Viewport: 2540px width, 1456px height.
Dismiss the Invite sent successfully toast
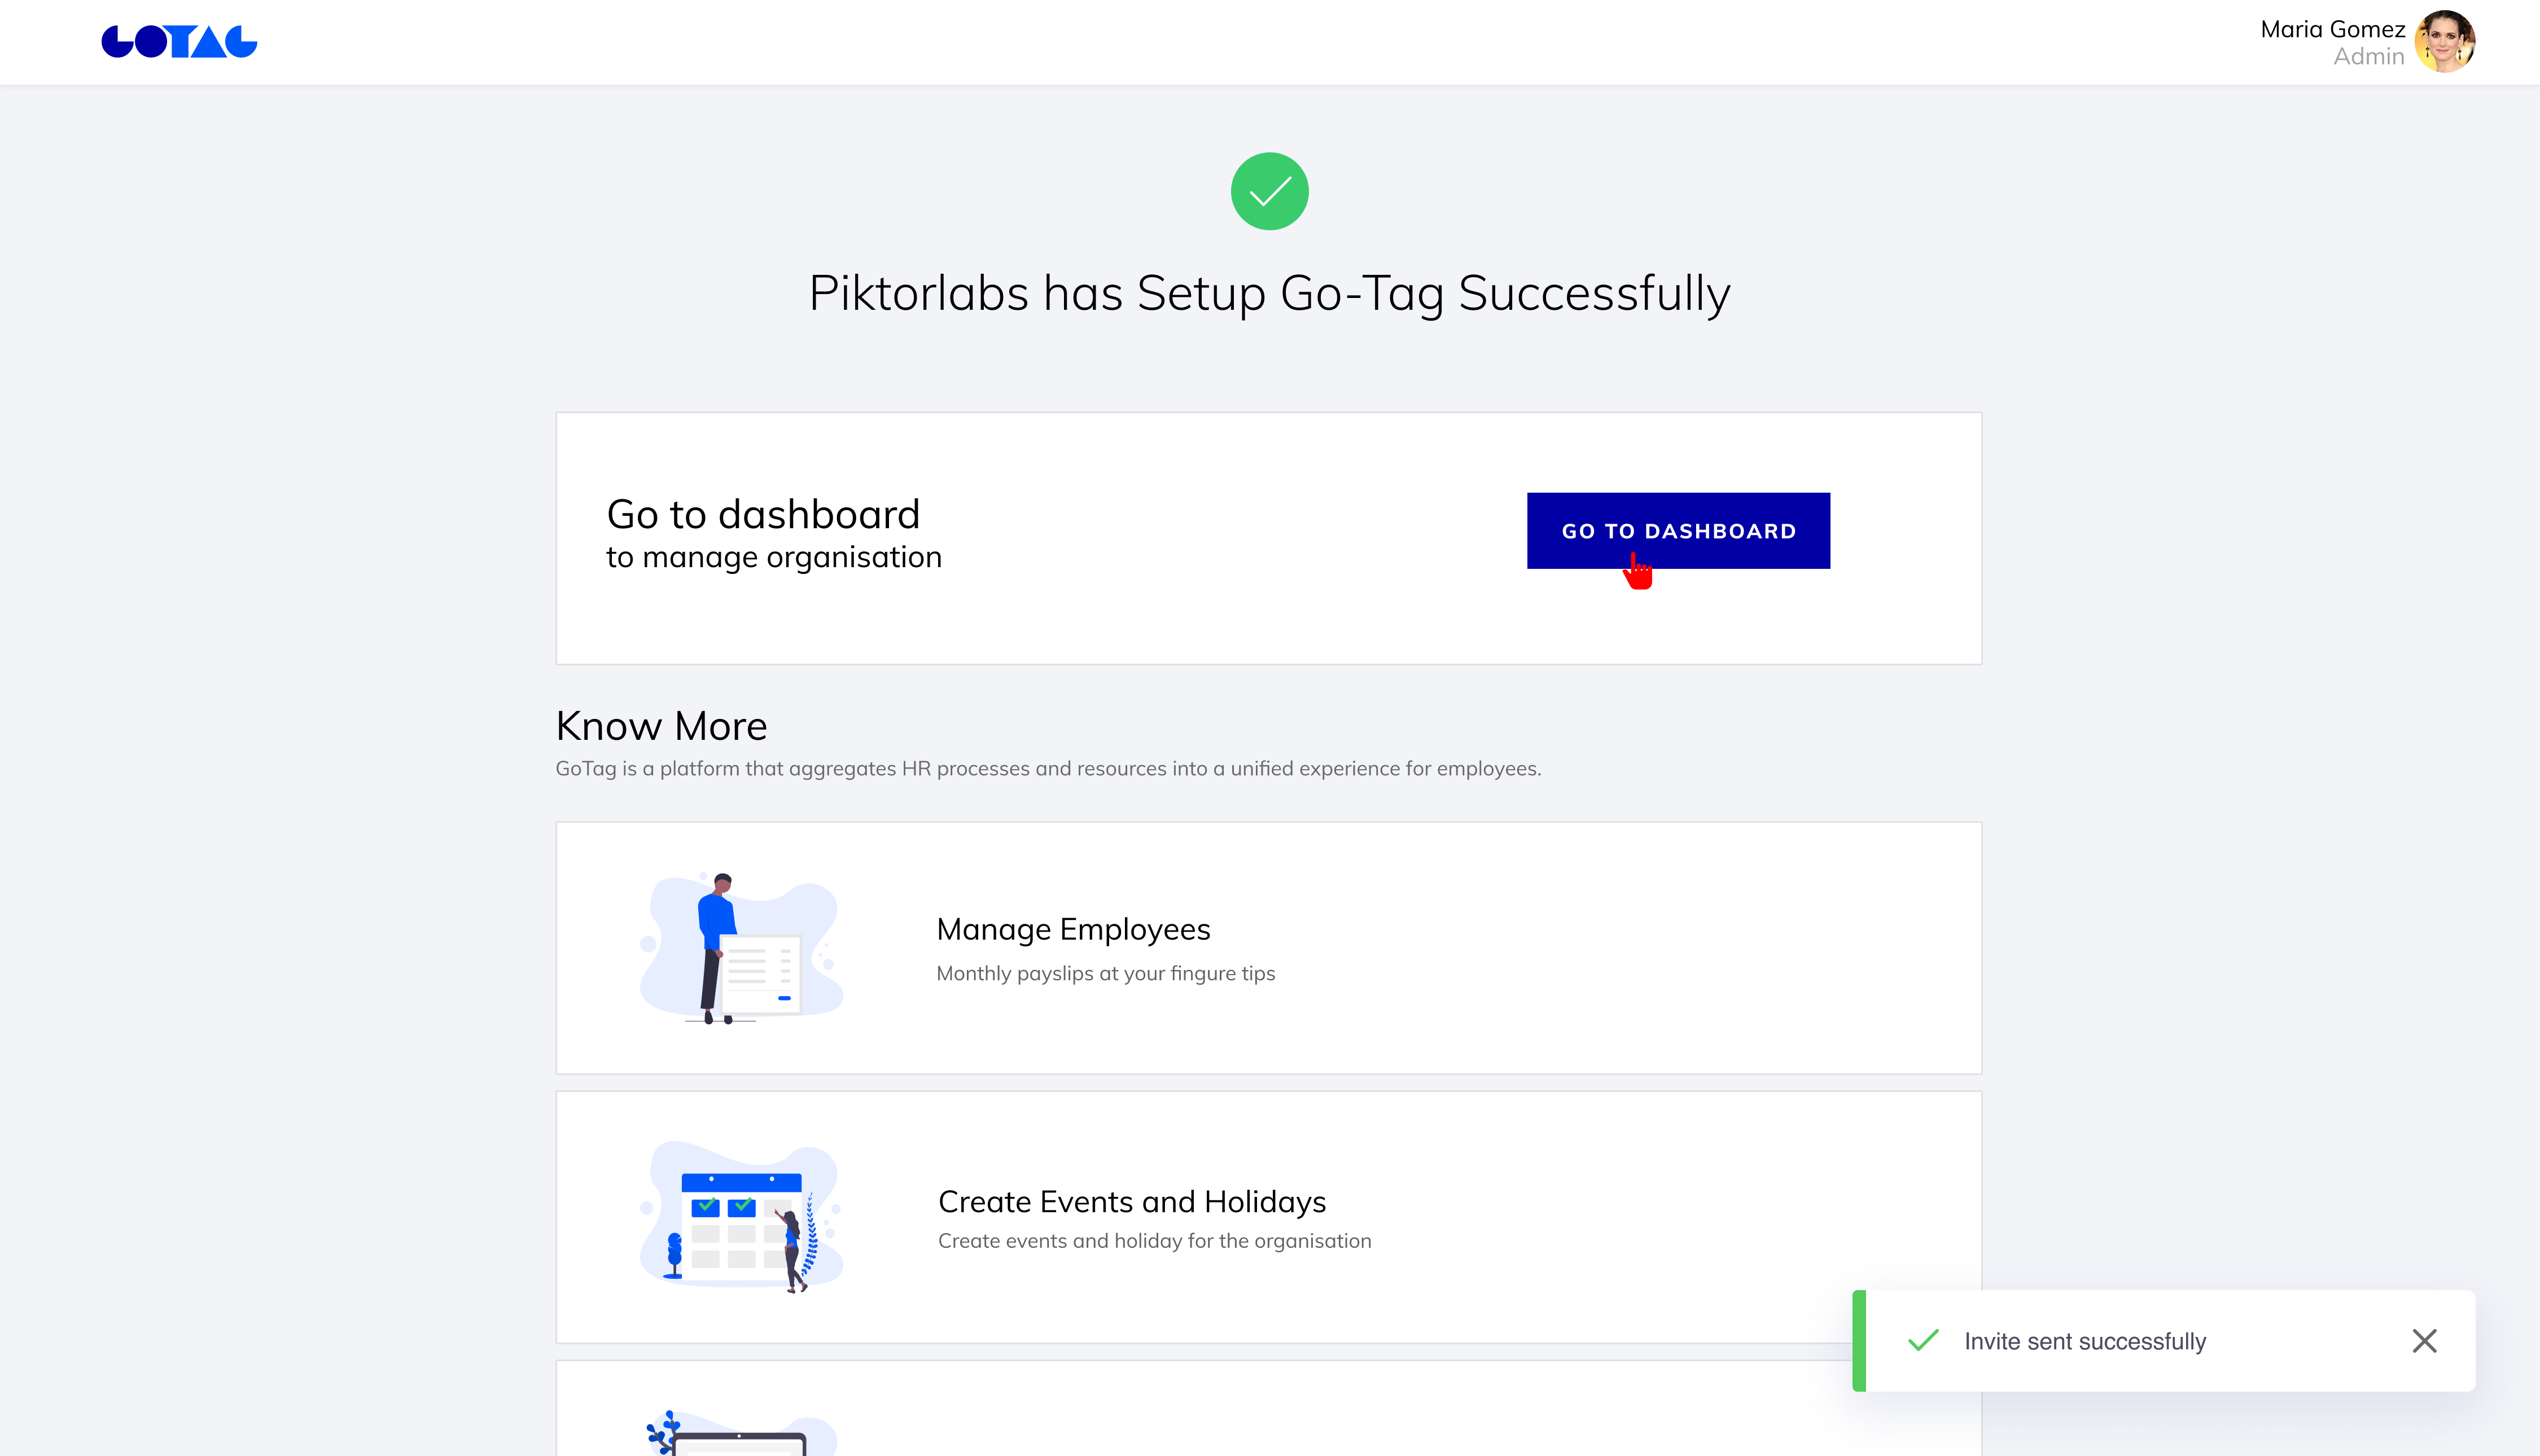pos(2424,1341)
